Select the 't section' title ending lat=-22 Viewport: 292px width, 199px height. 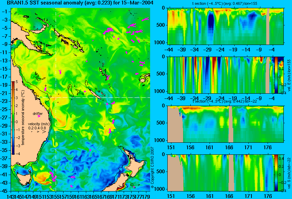point(225,101)
